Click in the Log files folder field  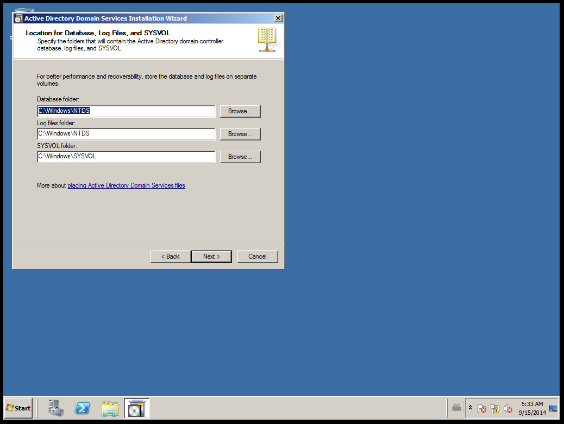click(126, 134)
